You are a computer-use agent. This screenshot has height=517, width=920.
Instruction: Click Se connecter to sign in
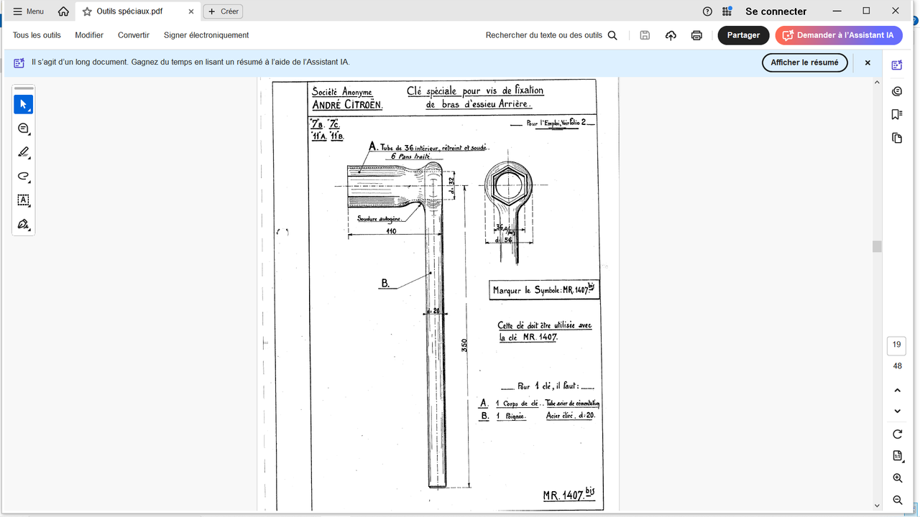[776, 11]
